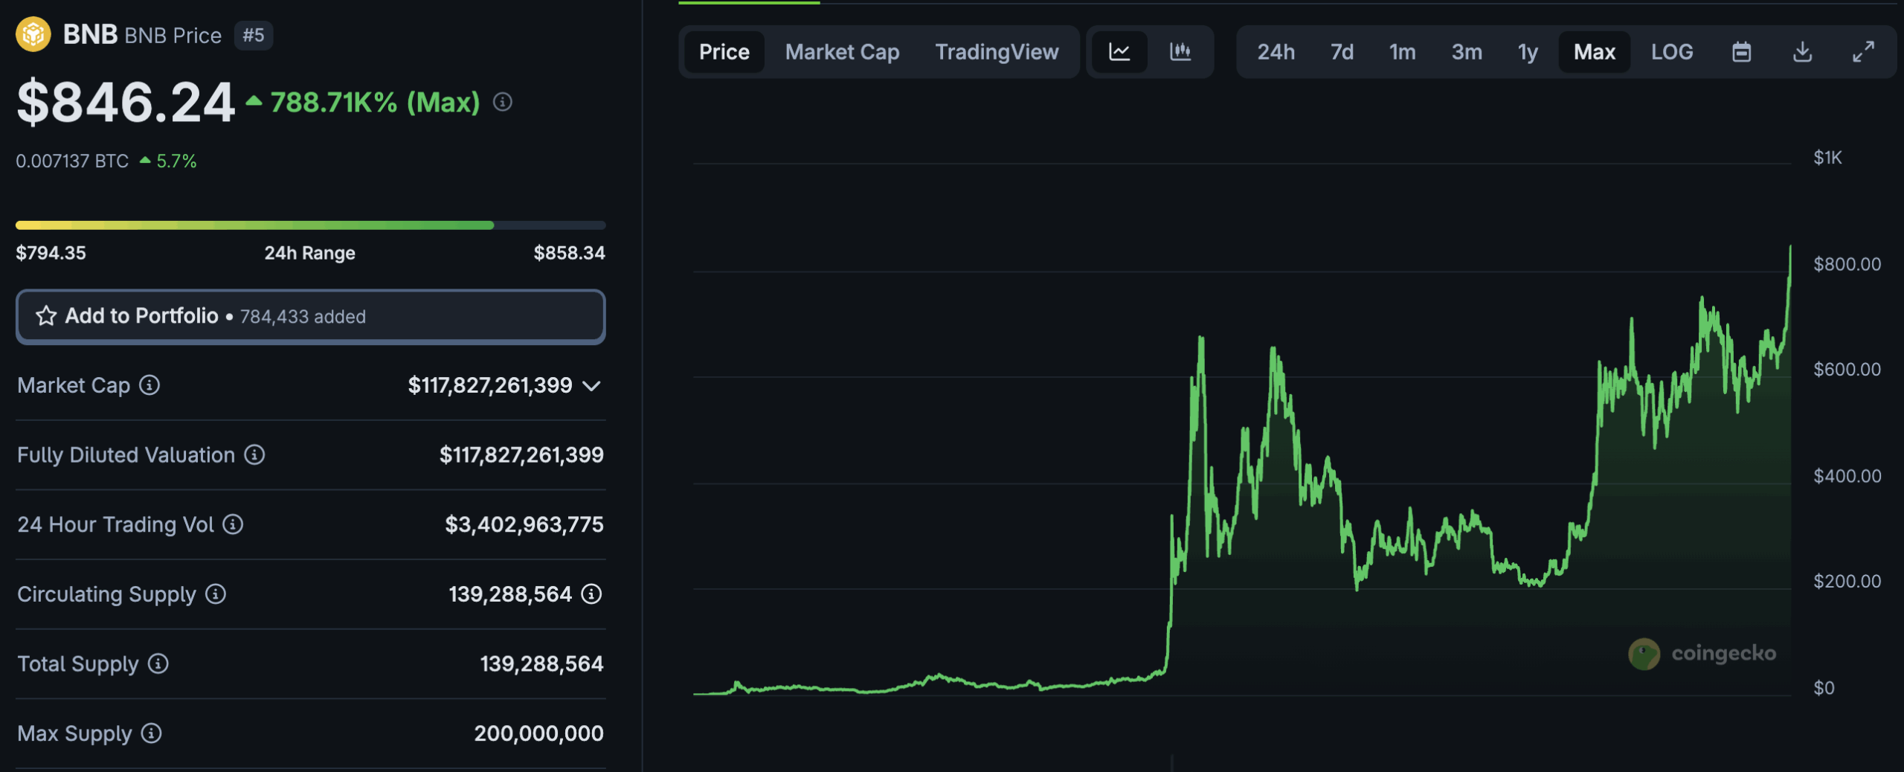Image resolution: width=1904 pixels, height=772 pixels.
Task: Click the $3,402,963,775 trading volume value
Action: click(524, 524)
